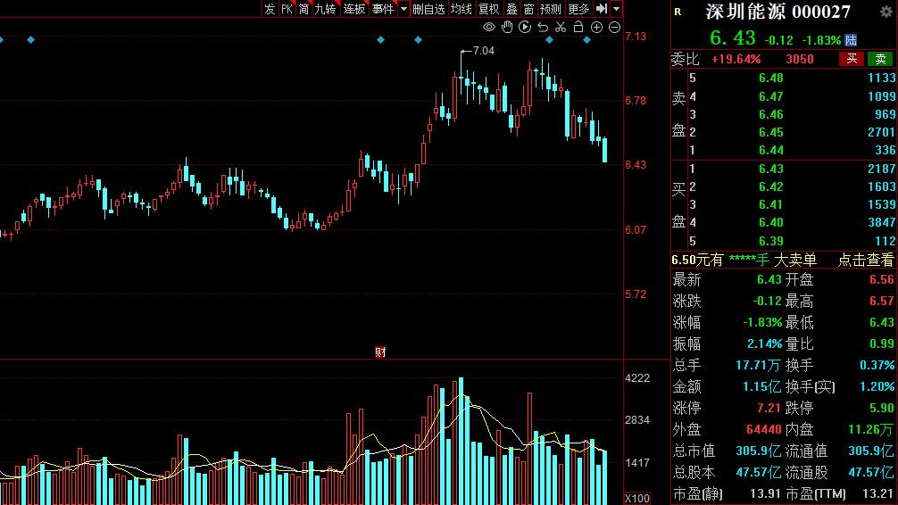898x505 pixels.
Task: Click the red 买 buy button
Action: pyautogui.click(x=852, y=59)
